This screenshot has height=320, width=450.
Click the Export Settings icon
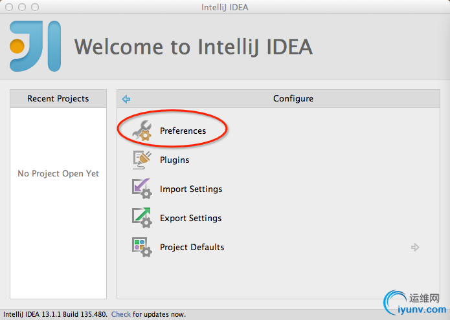click(x=141, y=218)
